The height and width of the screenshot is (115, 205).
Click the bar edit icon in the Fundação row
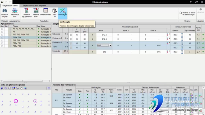tap(169, 52)
